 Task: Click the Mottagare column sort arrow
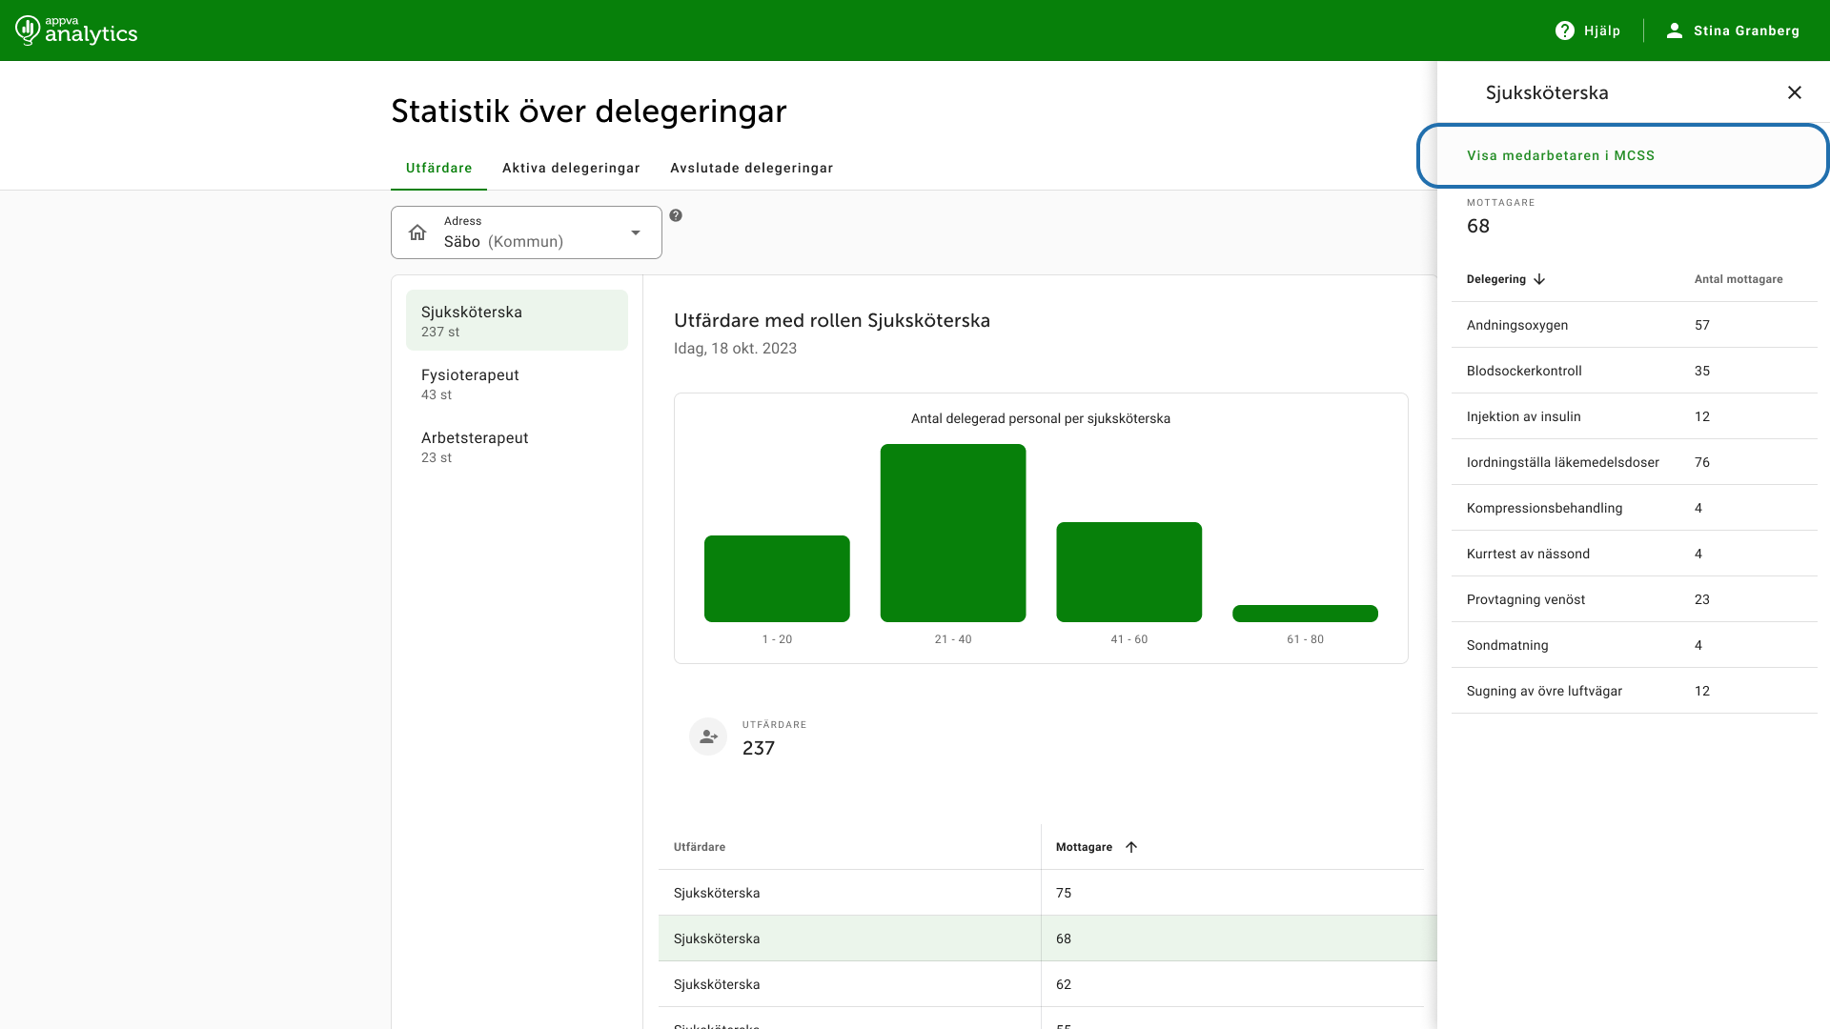(1131, 847)
